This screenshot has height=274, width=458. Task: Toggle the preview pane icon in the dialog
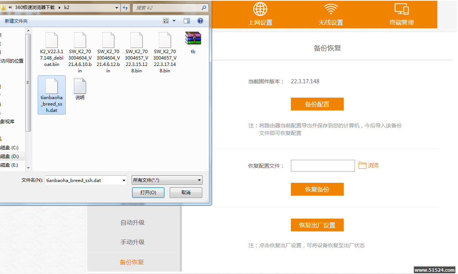tap(186, 21)
